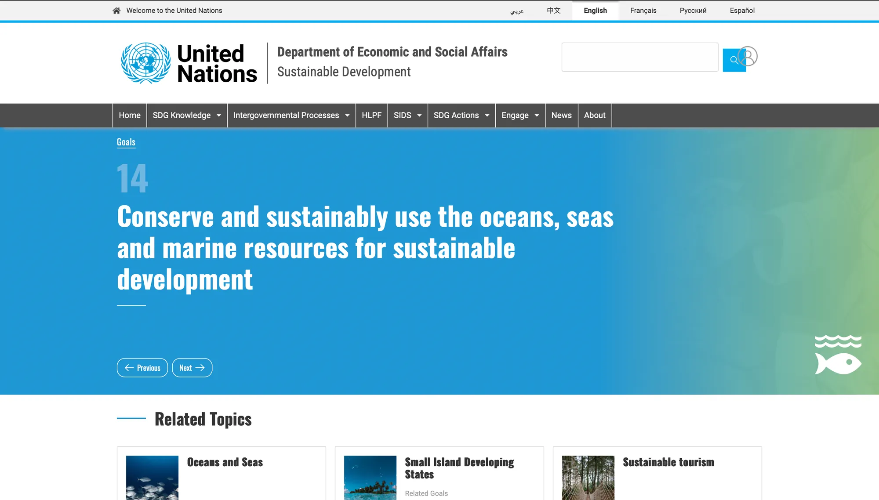Open the Sustainable tourism forest thumbnail
The width and height of the screenshot is (879, 500).
pyautogui.click(x=588, y=478)
